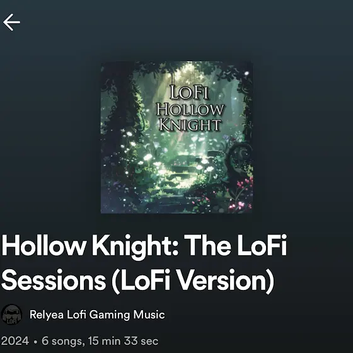Click the word Sessions in album title
353x353 pixels.
54,281
